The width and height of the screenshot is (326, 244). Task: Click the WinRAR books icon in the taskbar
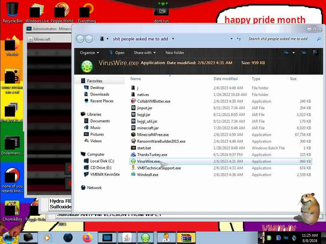tap(186, 238)
